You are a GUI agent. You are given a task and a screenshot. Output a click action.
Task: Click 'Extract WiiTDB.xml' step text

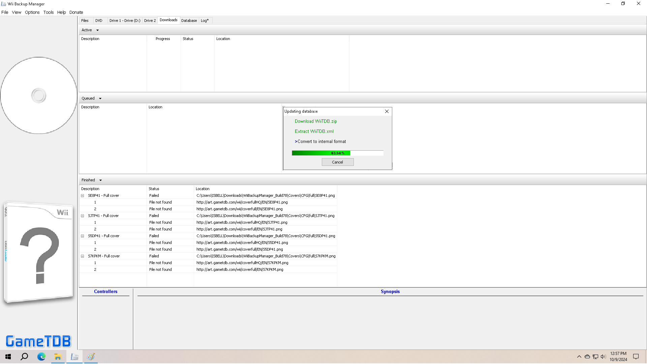coord(314,132)
